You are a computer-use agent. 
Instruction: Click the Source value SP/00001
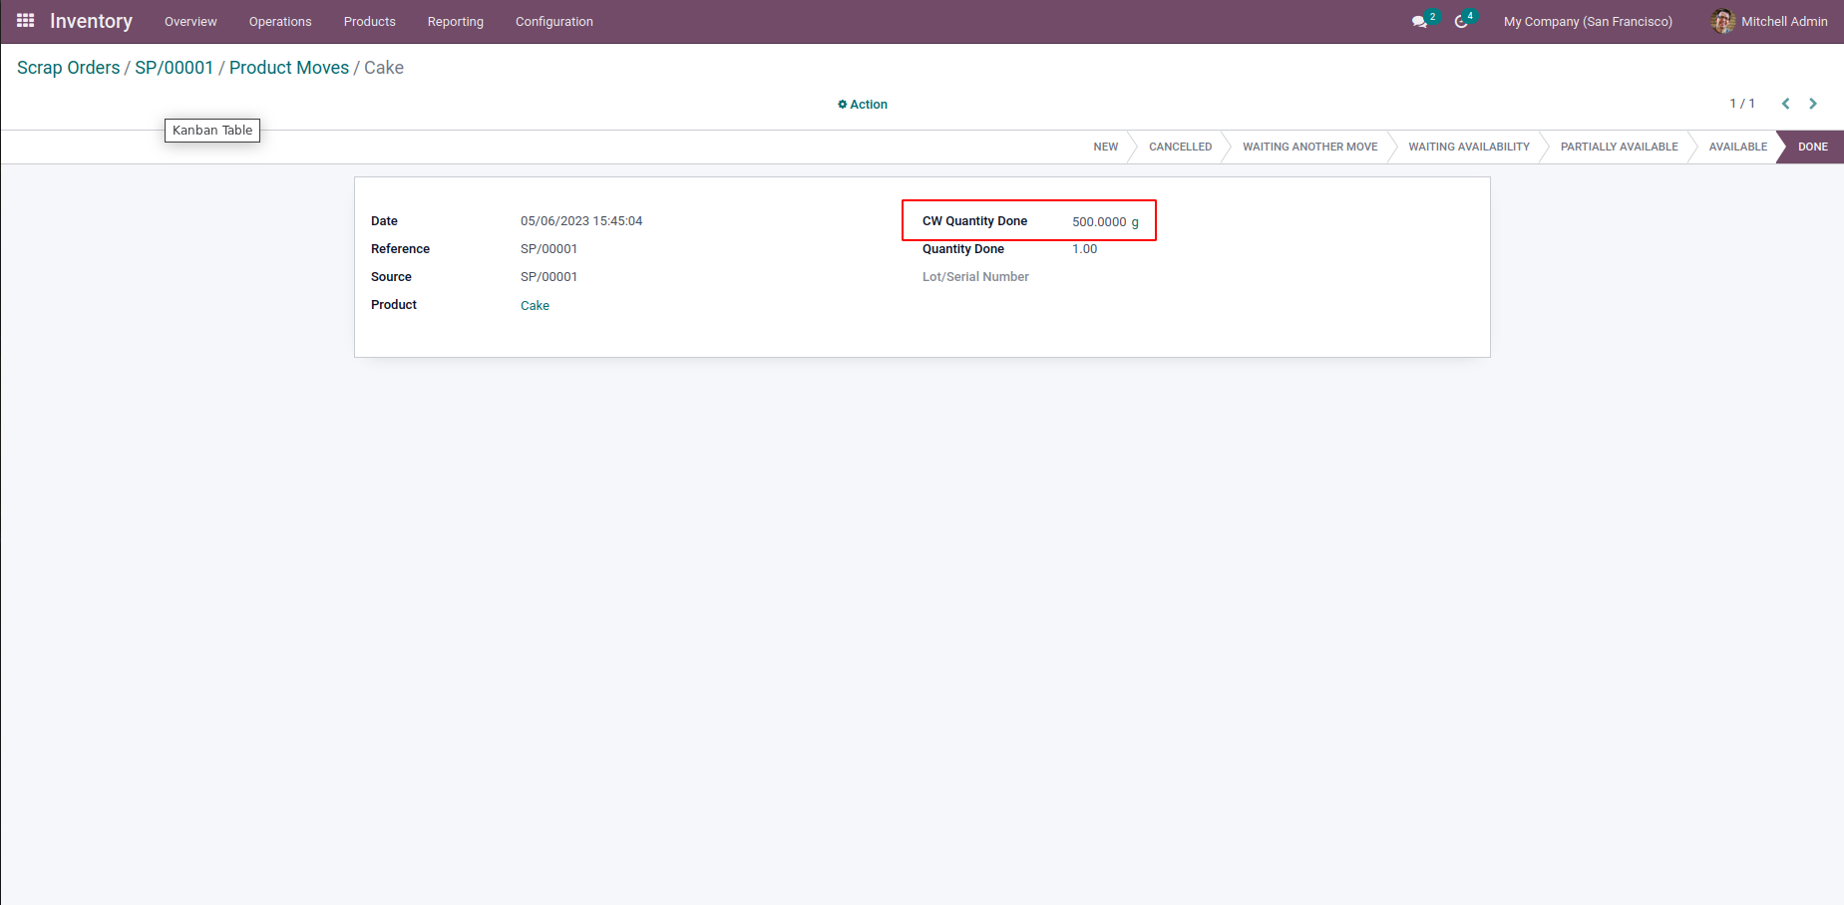coord(549,277)
